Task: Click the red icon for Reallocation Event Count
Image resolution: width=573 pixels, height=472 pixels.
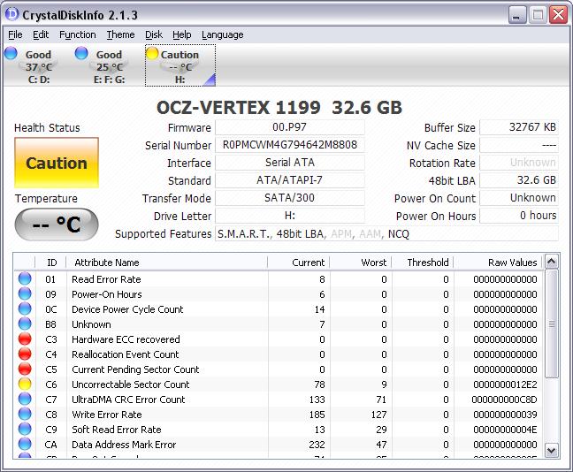Action: coord(25,354)
